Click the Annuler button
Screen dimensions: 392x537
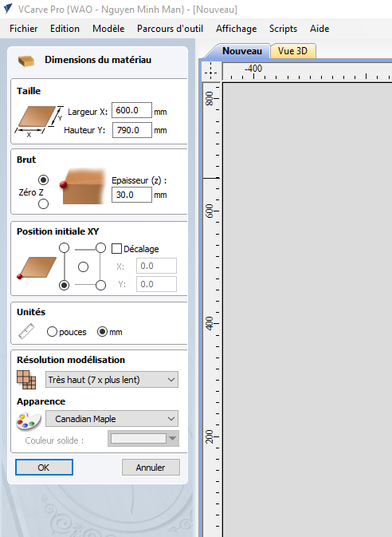[x=151, y=468]
